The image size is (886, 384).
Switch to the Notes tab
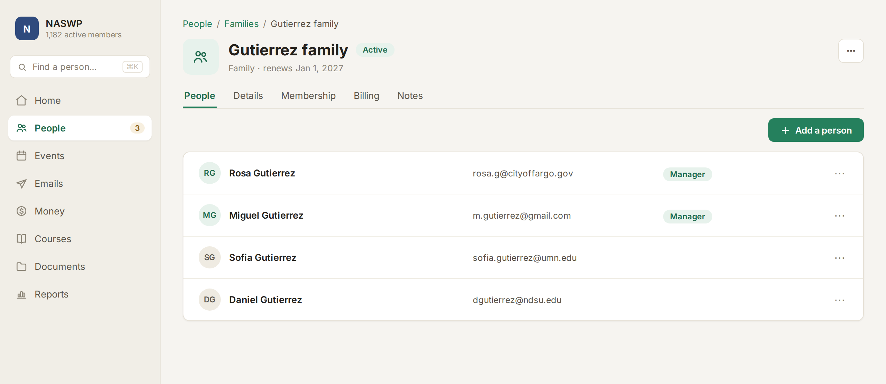pos(410,96)
